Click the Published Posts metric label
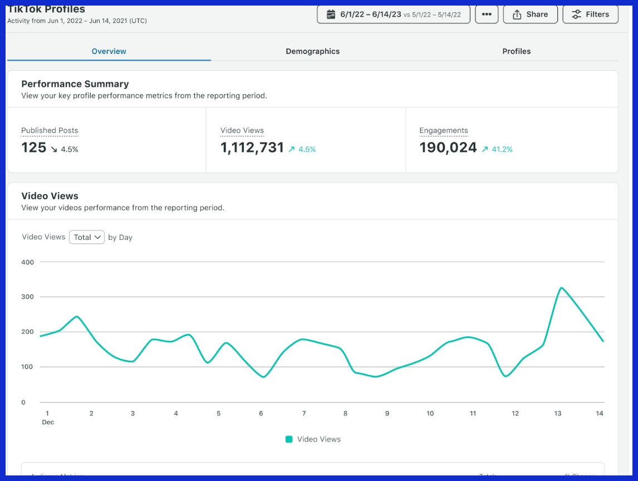638x481 pixels. 50,130
